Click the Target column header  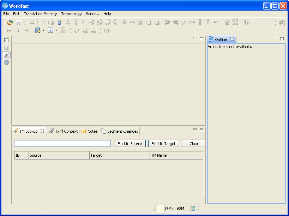(120, 155)
